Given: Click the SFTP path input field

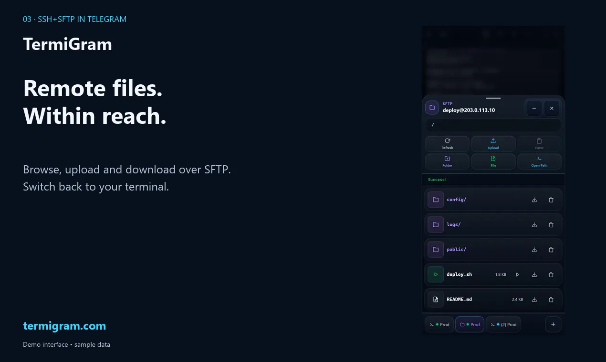Looking at the screenshot, I should click(493, 125).
